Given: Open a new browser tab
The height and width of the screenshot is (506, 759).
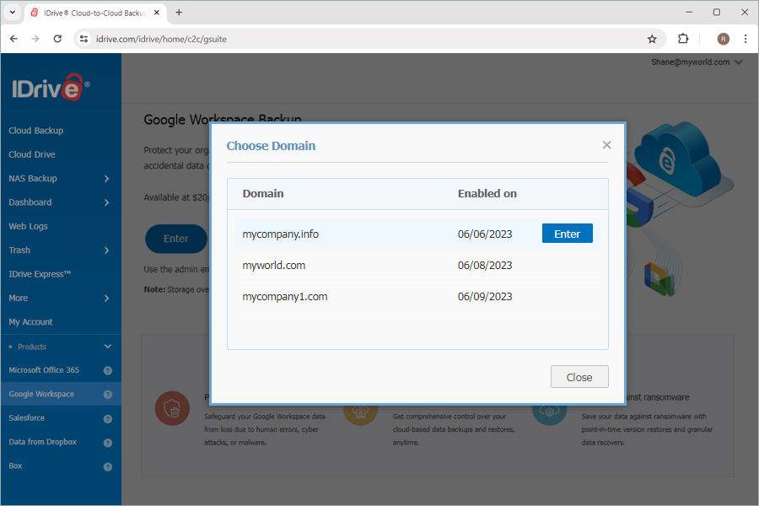Looking at the screenshot, I should pos(179,13).
